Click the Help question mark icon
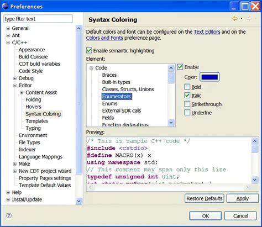Screen dimensions: 262x227 (x=9, y=215)
